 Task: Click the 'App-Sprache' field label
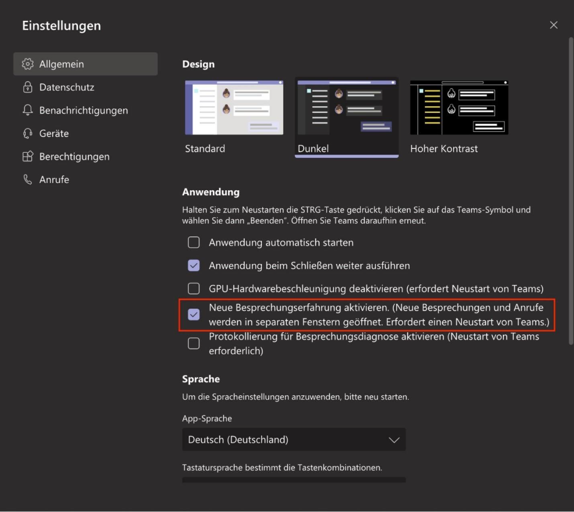pos(207,419)
